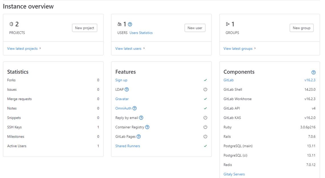
Task: Open the Shared Runners link
Action: pyautogui.click(x=128, y=146)
